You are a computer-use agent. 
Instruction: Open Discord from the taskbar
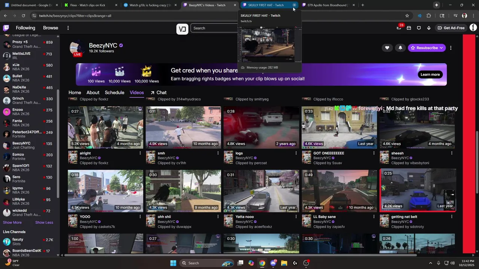(x=273, y=263)
